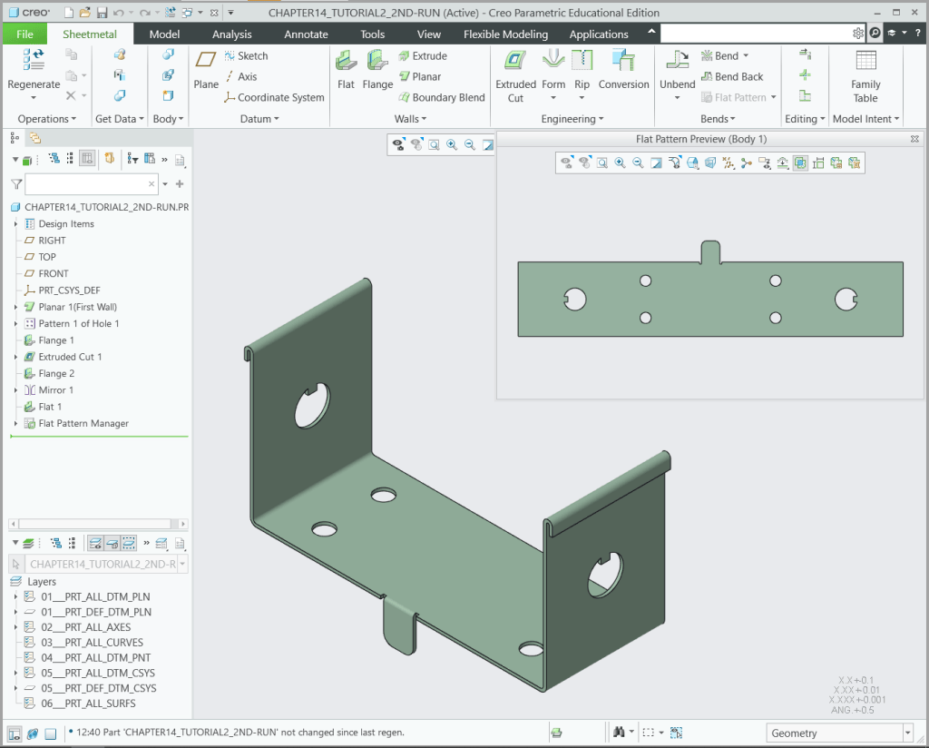Click the Unbend tool icon
The image size is (929, 748).
(x=677, y=61)
